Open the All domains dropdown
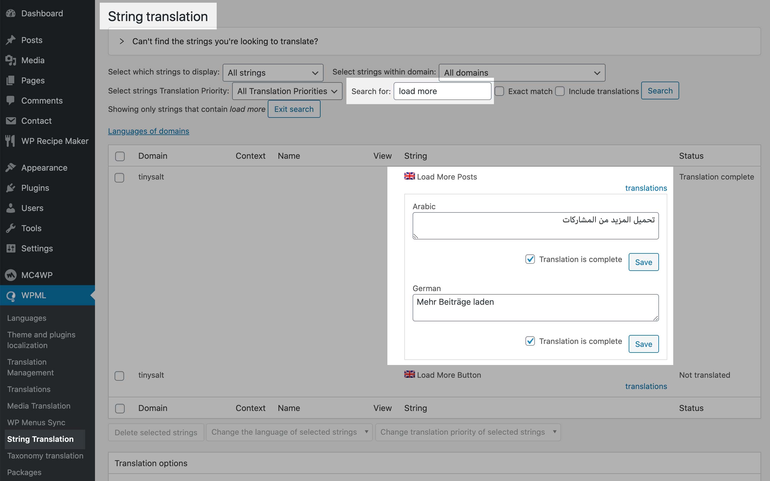Viewport: 770px width, 481px height. pos(521,72)
